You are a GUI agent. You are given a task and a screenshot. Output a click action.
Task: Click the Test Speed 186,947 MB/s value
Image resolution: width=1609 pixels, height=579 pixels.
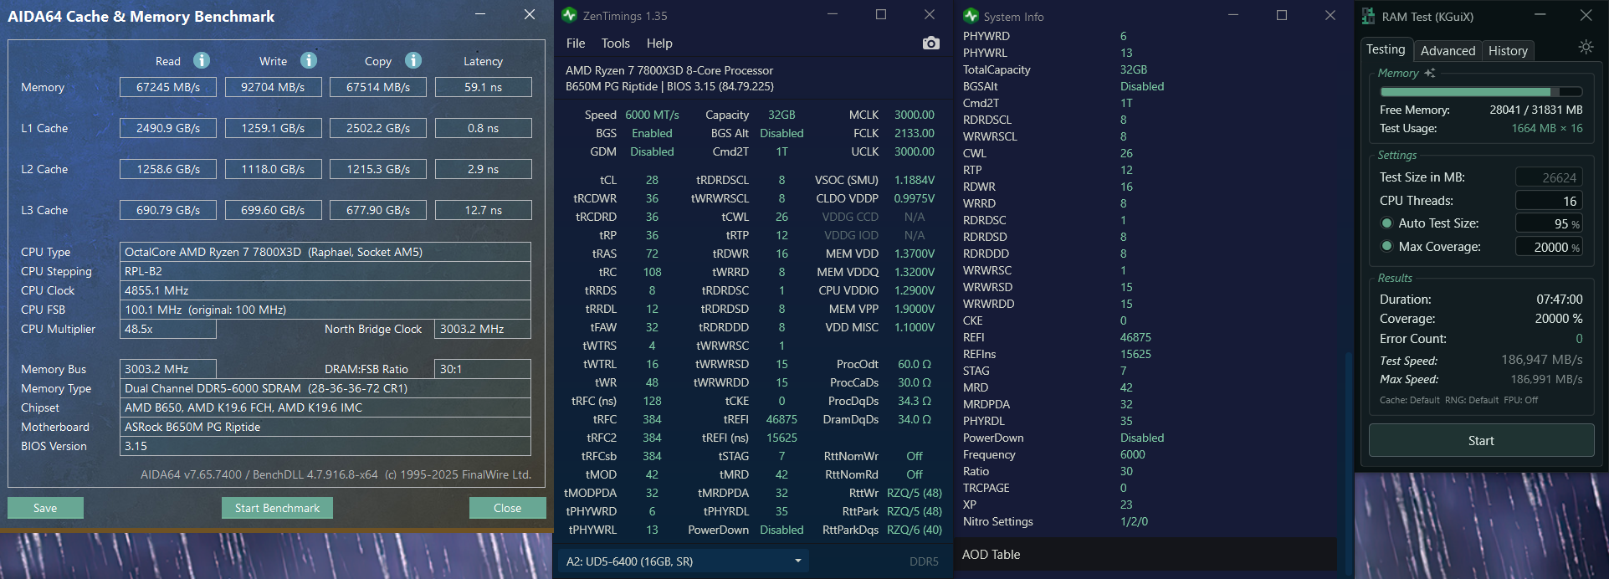(1541, 360)
